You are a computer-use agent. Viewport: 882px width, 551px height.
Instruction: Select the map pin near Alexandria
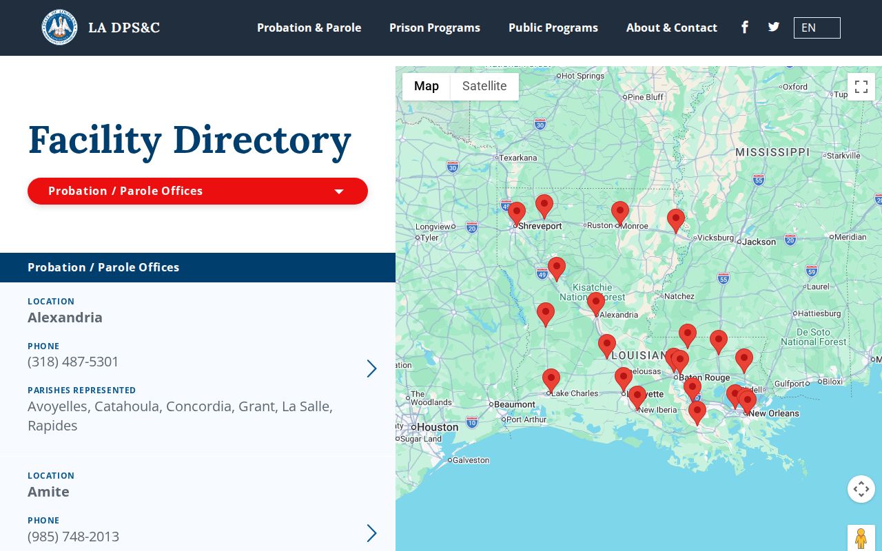point(596,304)
